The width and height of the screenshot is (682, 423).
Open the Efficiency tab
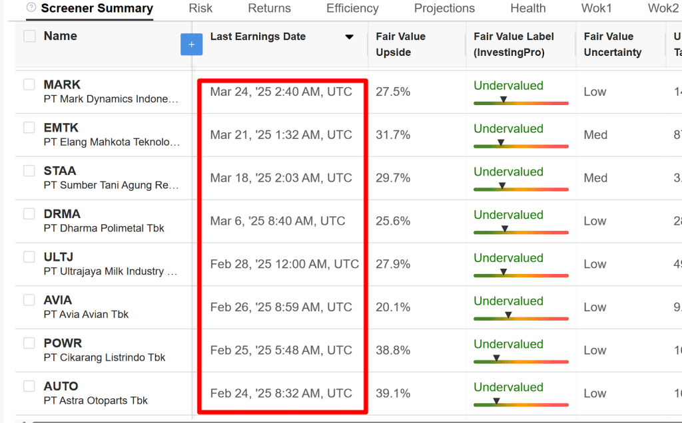click(x=352, y=9)
